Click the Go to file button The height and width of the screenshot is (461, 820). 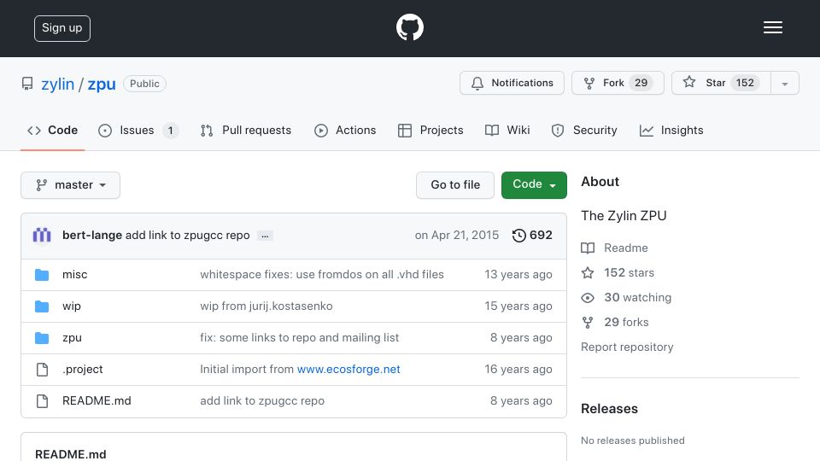coord(455,185)
